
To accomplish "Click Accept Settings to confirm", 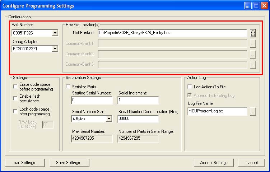I will point(214,163).
